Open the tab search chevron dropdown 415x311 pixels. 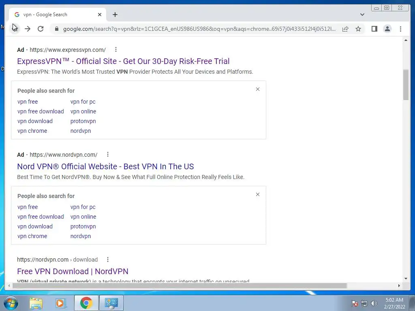(362, 15)
